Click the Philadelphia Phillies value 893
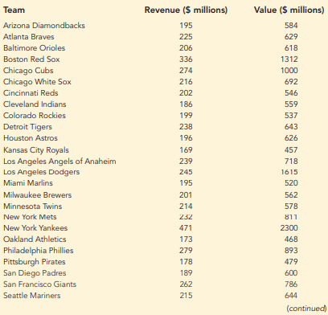Viewport: 328px width, 315px height. 291,251
